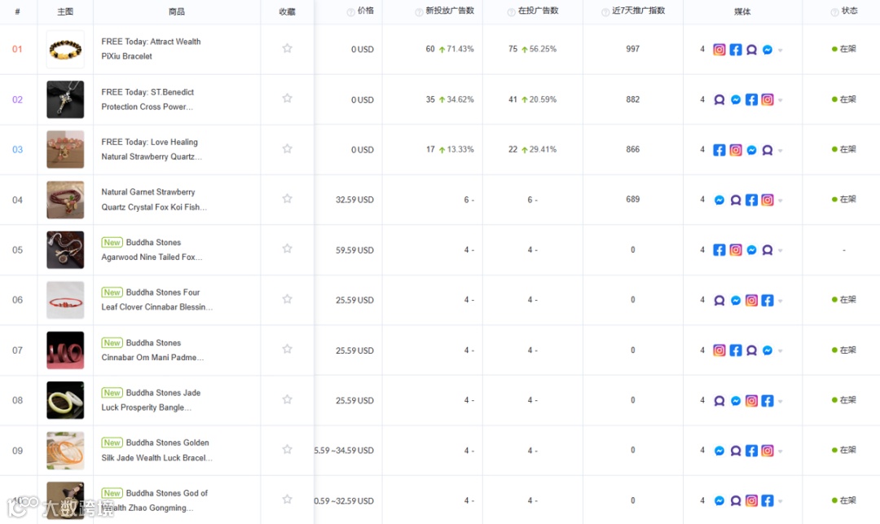This screenshot has width=880, height=524.
Task: Open FREE Today: ST.Benedict Protection Cross product
Action: tap(147, 99)
